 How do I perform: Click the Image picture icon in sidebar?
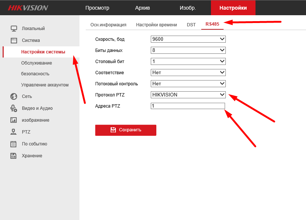pyautogui.click(x=14, y=120)
